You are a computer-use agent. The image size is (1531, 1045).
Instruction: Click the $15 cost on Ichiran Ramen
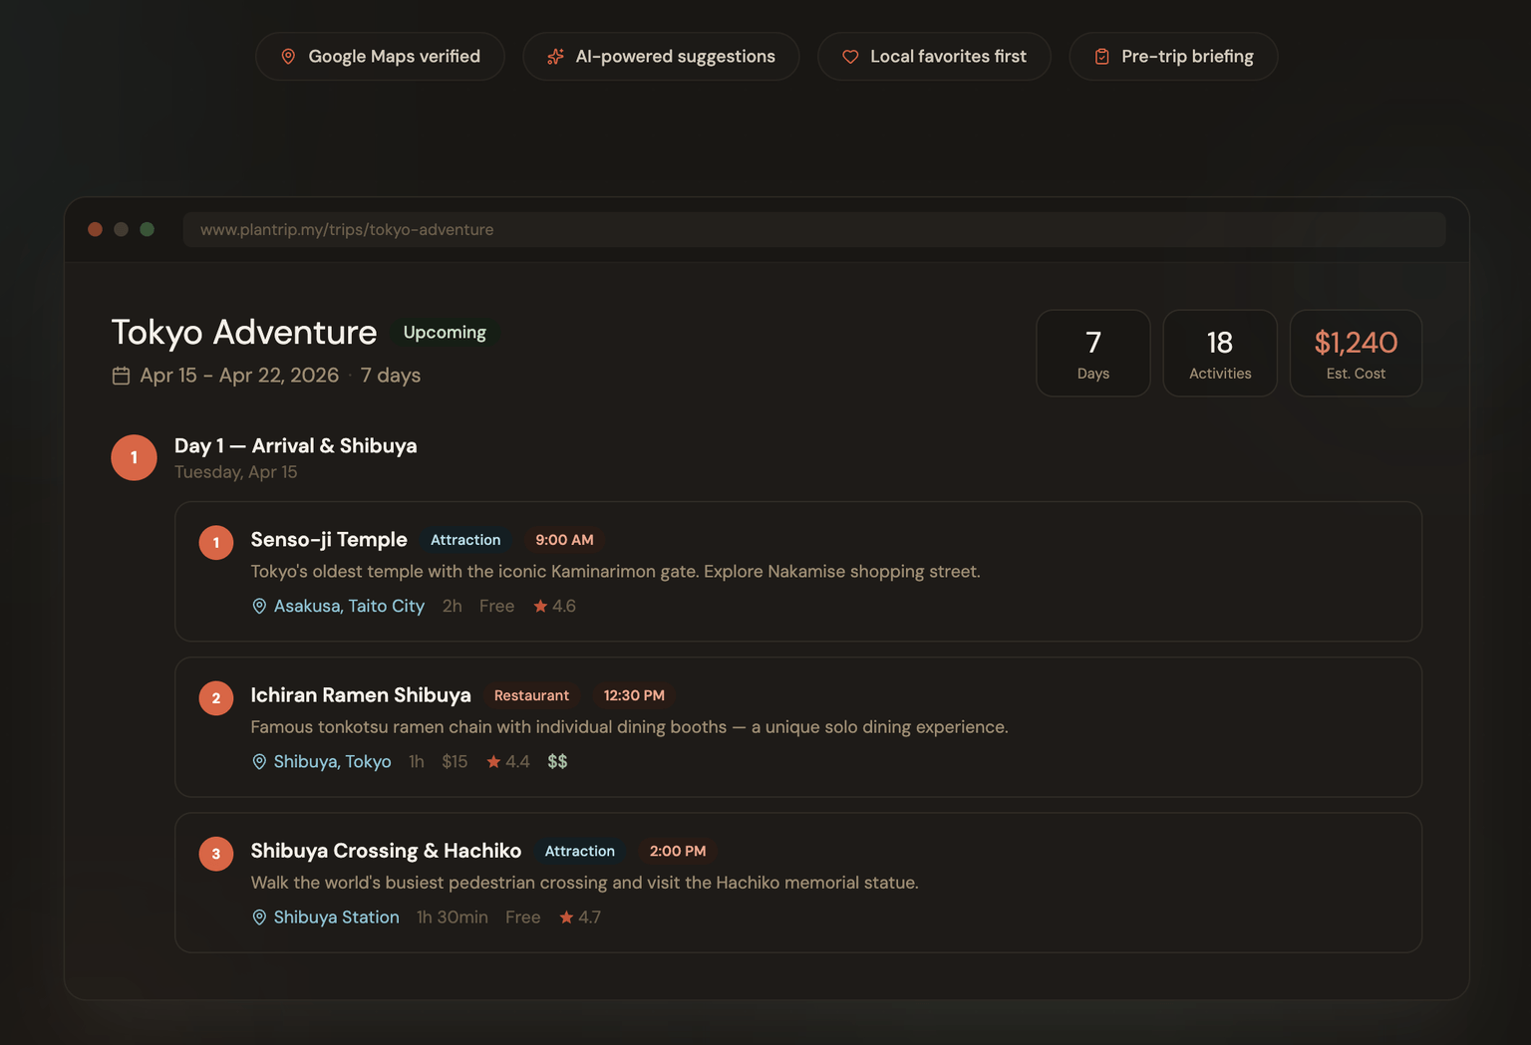[455, 761]
